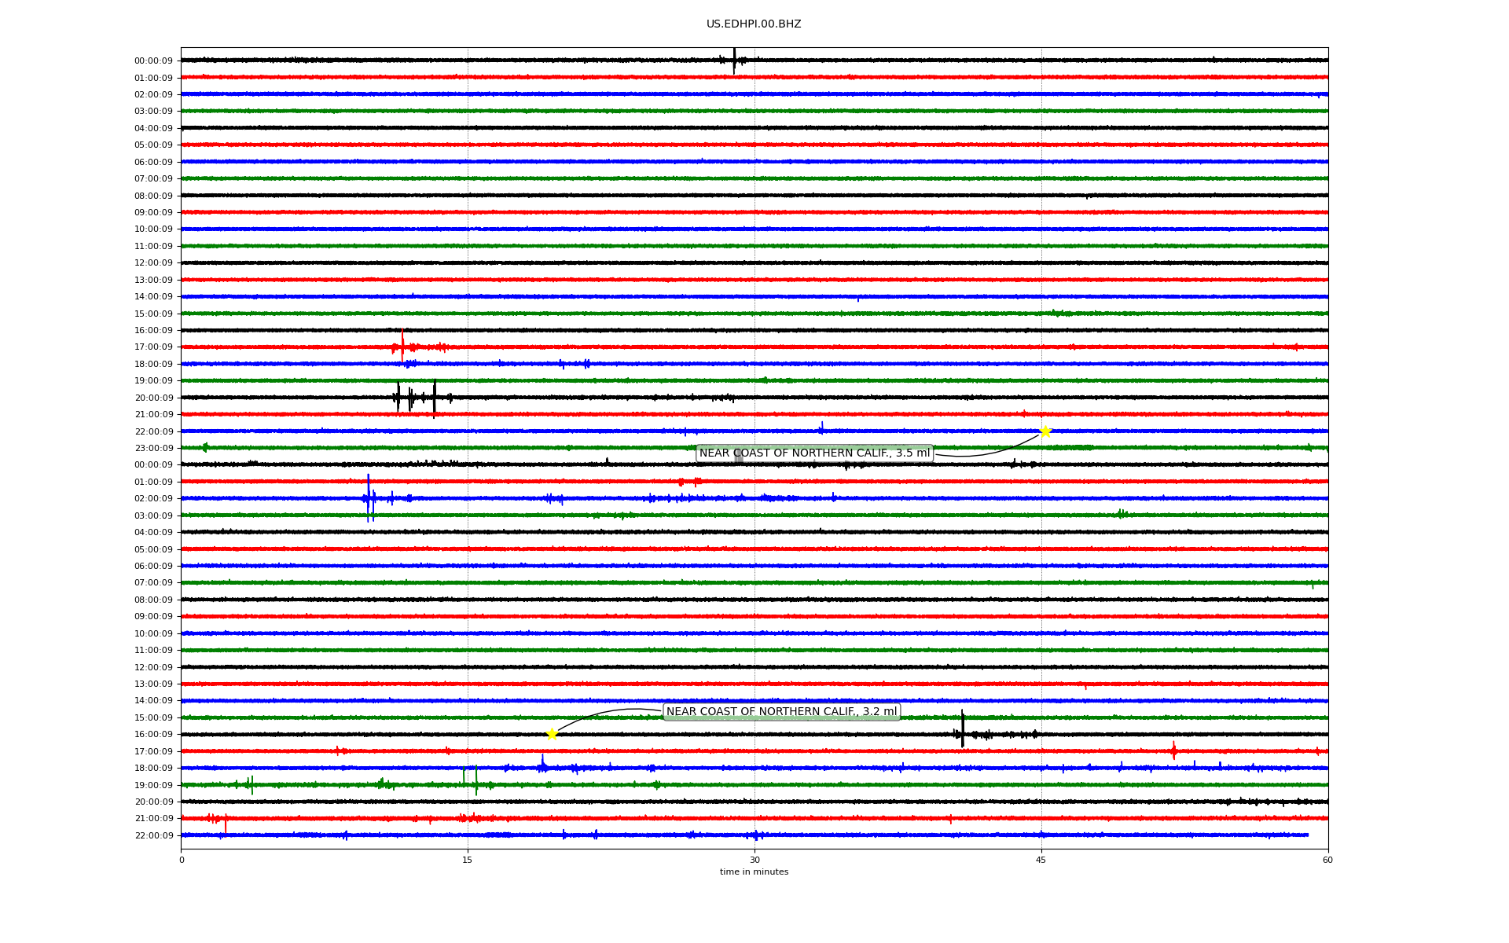The height and width of the screenshot is (943, 1509).
Task: Click the yellow star on the 16:00:09 trace
Action: click(x=552, y=734)
